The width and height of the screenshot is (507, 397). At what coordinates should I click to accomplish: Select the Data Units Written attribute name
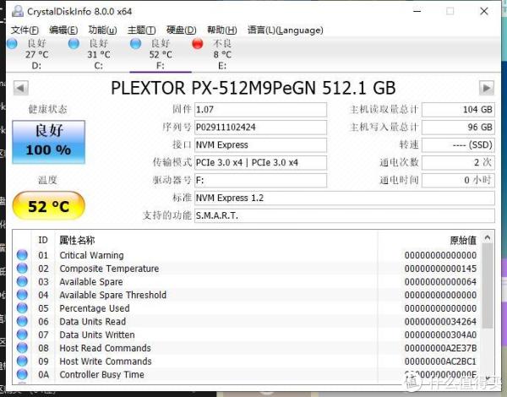tap(97, 335)
